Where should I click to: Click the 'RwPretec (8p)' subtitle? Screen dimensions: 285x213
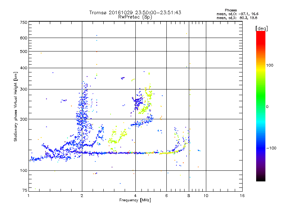[x=135, y=17]
